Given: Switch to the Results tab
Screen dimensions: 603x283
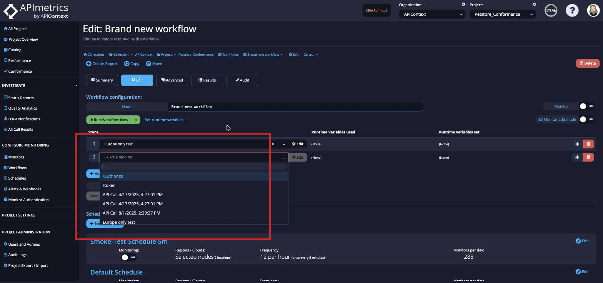Looking at the screenshot, I should [x=207, y=80].
